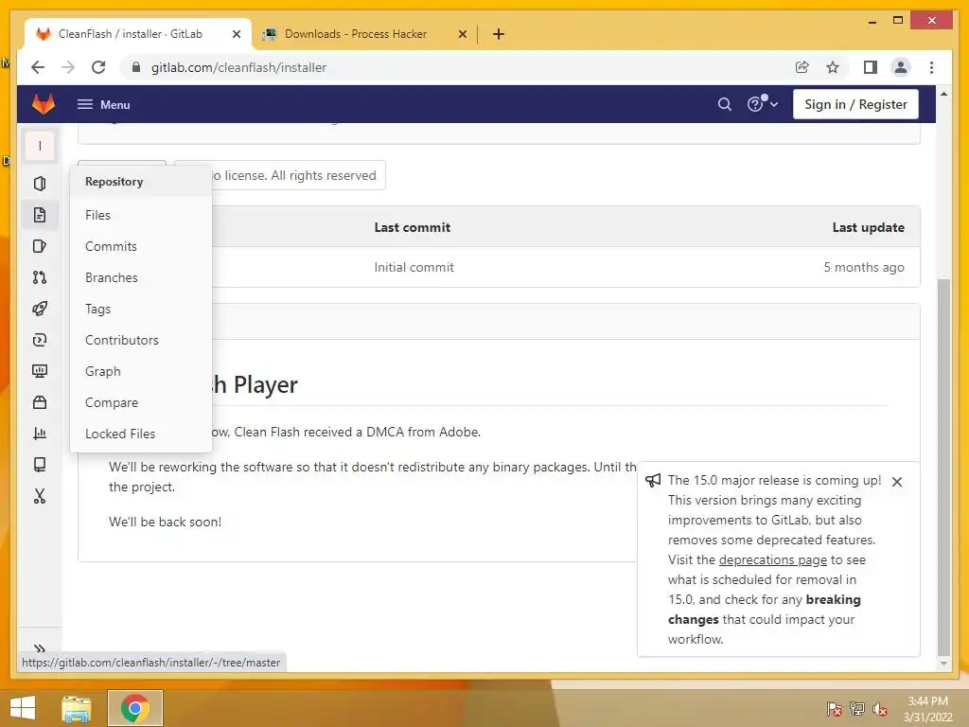Open Action Center flag tray icon
The height and width of the screenshot is (727, 969).
(x=834, y=709)
